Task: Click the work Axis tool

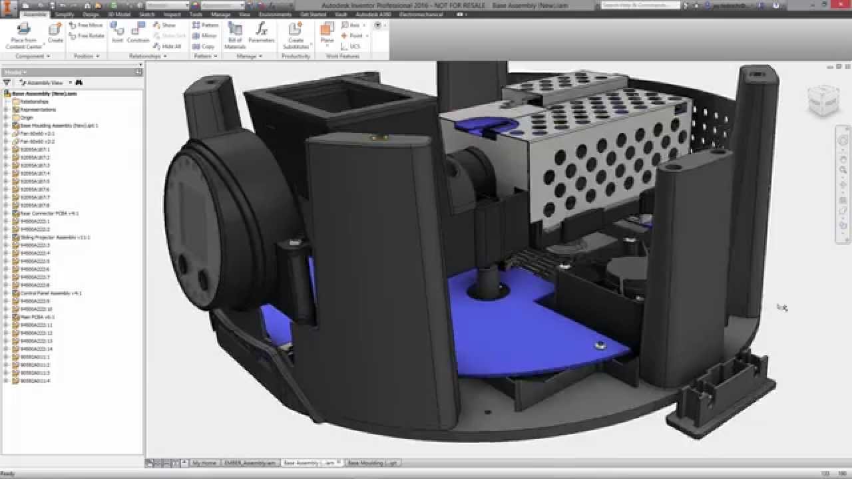Action: tap(350, 25)
